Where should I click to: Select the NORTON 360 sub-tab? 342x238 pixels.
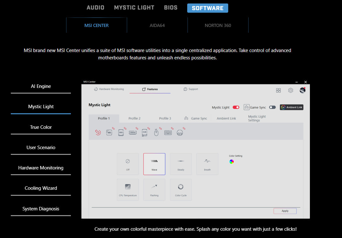218,25
